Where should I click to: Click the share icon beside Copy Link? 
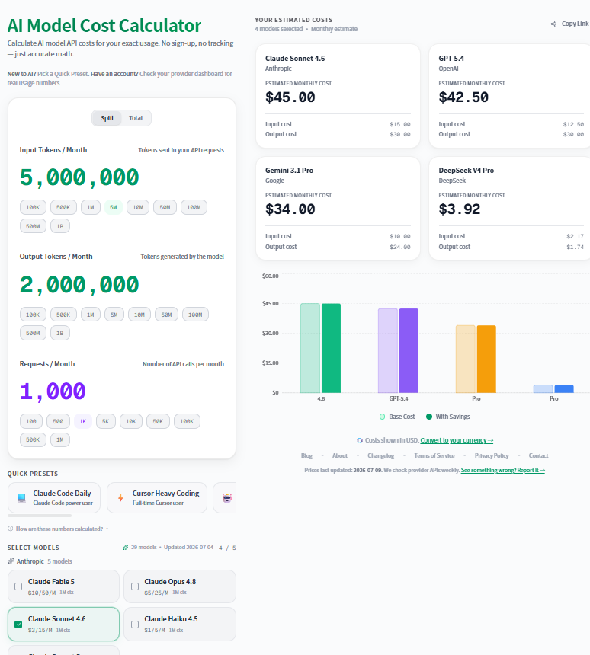point(553,24)
